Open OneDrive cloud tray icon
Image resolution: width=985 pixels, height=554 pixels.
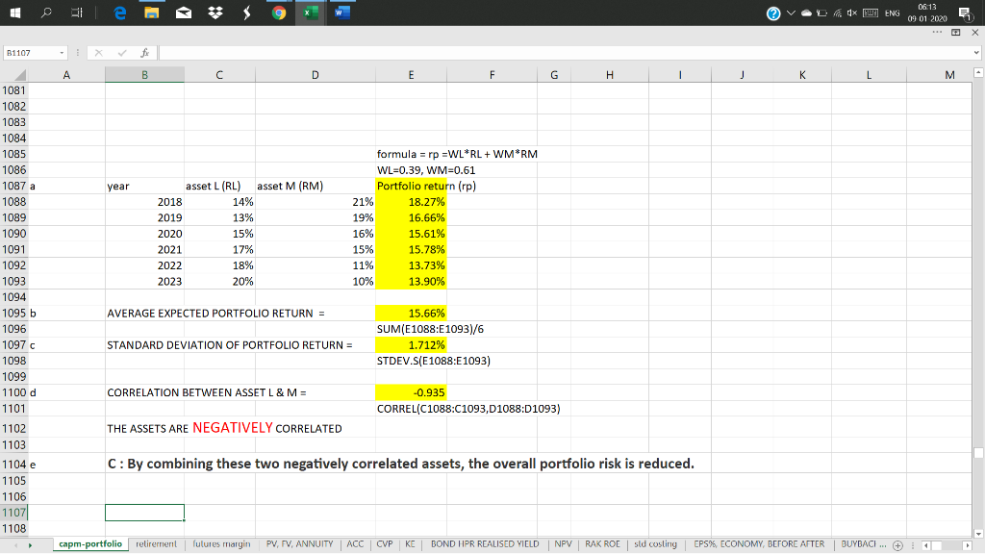coord(806,13)
